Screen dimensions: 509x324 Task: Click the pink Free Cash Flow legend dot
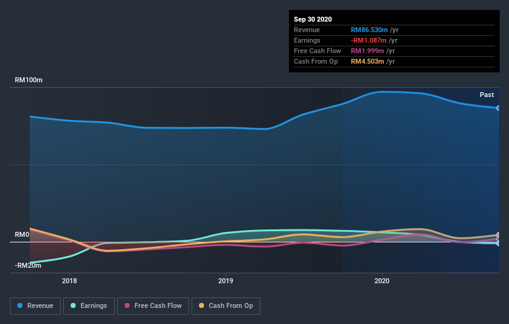pos(127,305)
